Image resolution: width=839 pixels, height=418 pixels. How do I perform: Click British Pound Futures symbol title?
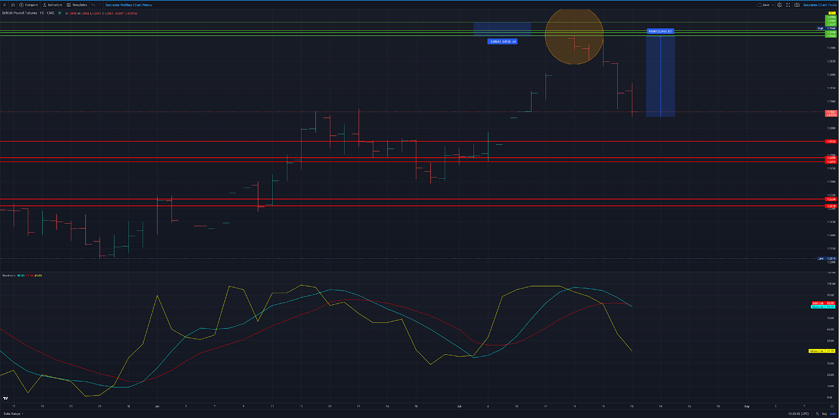19,13
